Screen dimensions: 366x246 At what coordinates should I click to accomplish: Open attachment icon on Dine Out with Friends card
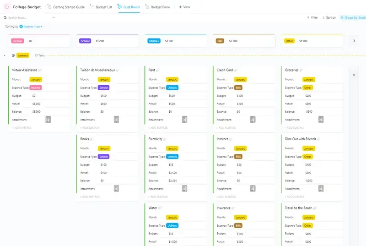click(321, 189)
